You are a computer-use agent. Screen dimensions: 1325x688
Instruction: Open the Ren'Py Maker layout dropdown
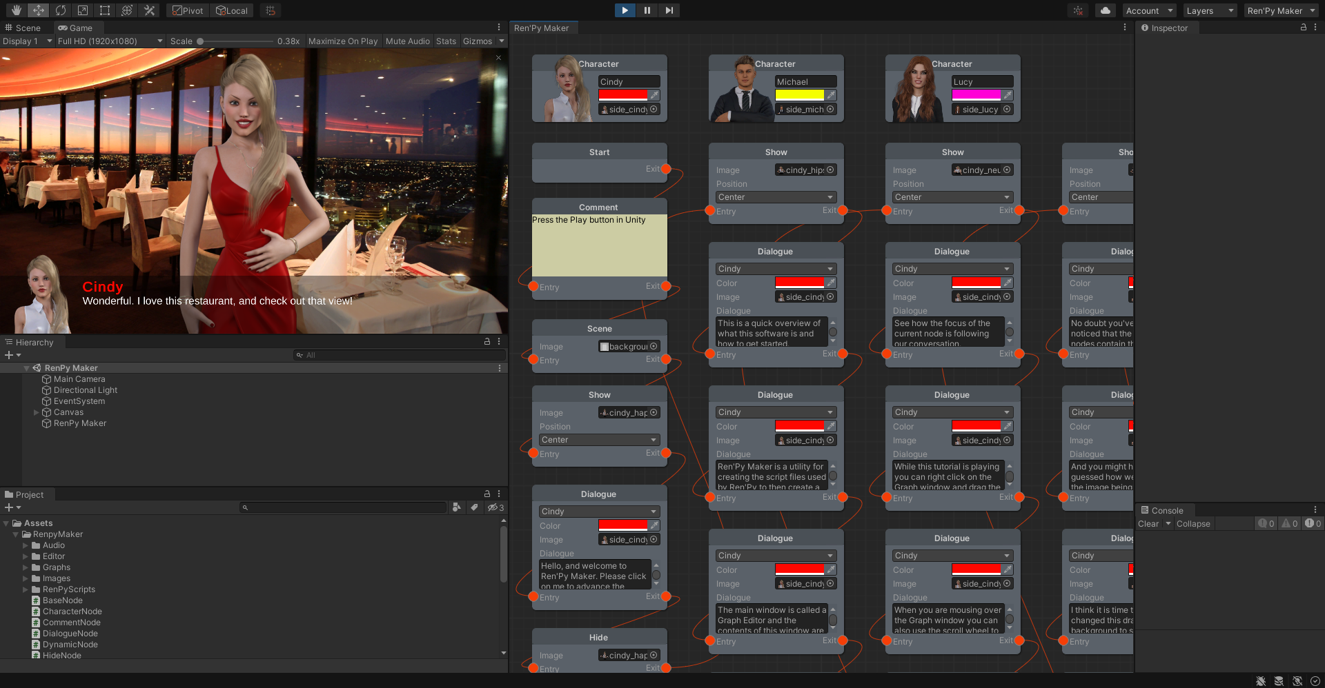coord(1282,10)
